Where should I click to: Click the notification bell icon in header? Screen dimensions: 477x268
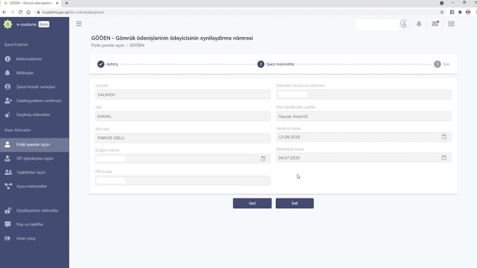point(419,24)
